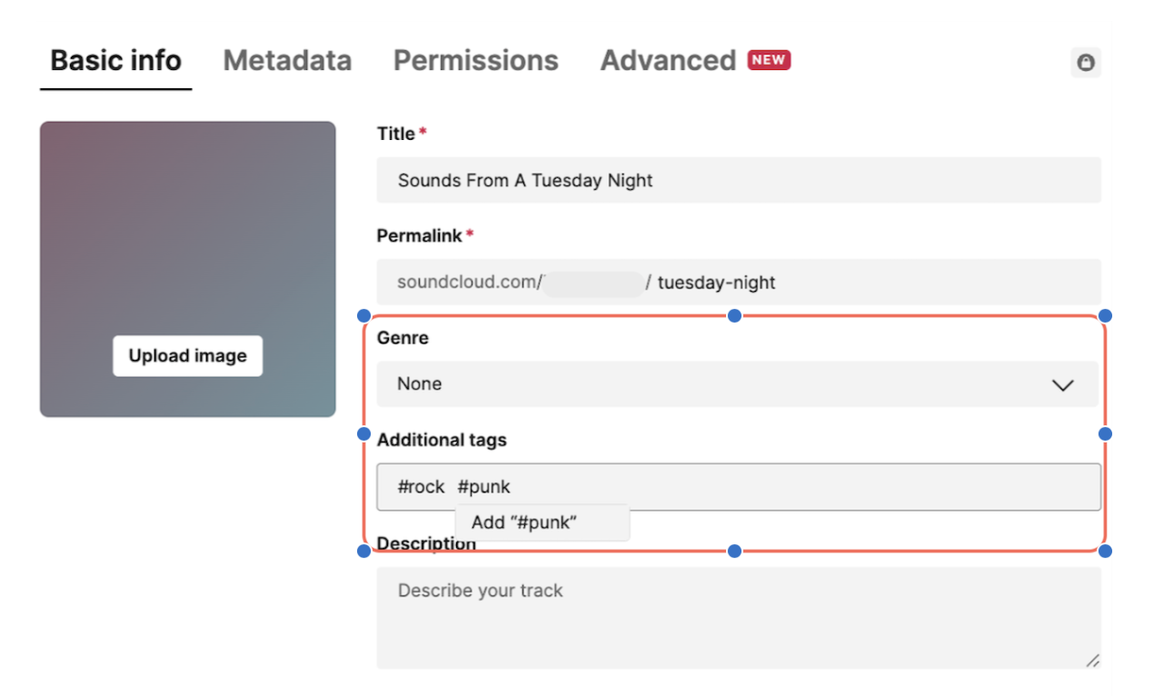Click the Upload image button

[x=187, y=356]
